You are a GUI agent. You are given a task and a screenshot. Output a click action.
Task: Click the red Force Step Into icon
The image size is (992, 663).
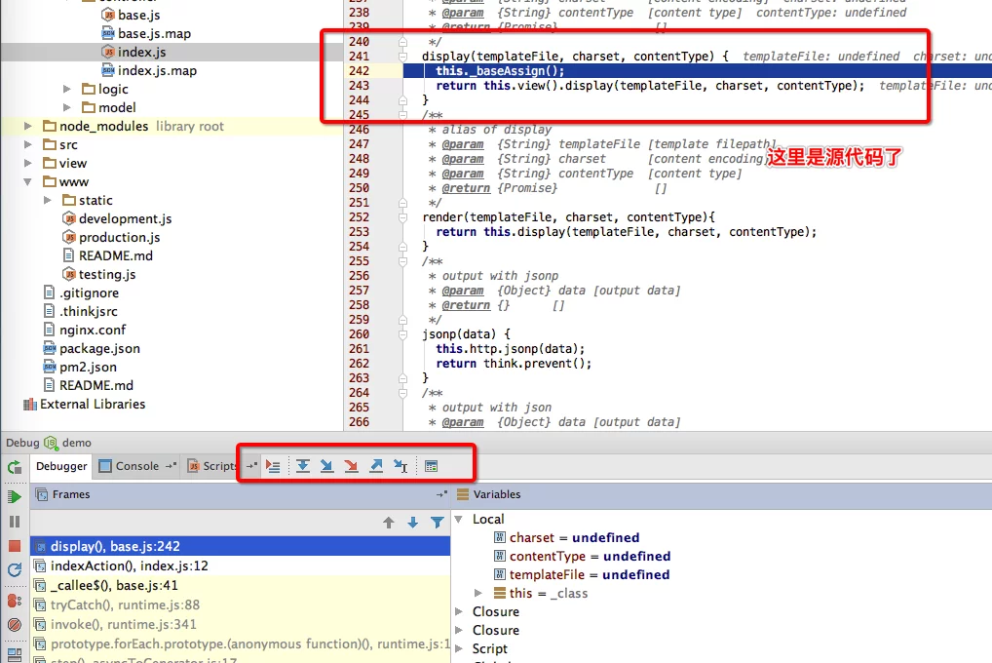tap(351, 467)
